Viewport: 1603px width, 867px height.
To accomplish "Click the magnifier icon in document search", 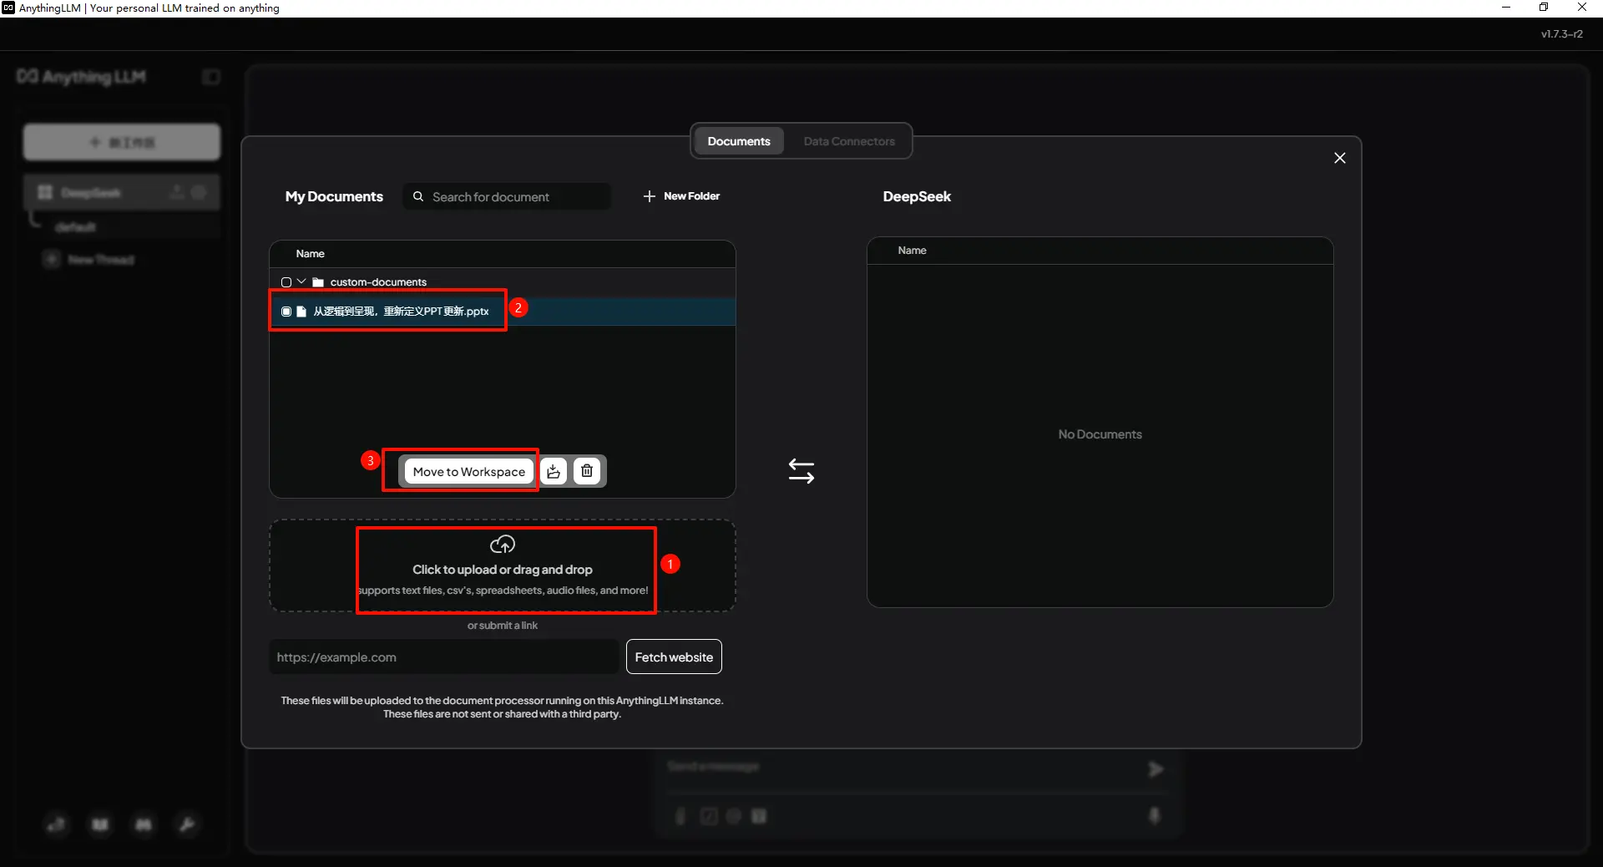I will pos(418,196).
